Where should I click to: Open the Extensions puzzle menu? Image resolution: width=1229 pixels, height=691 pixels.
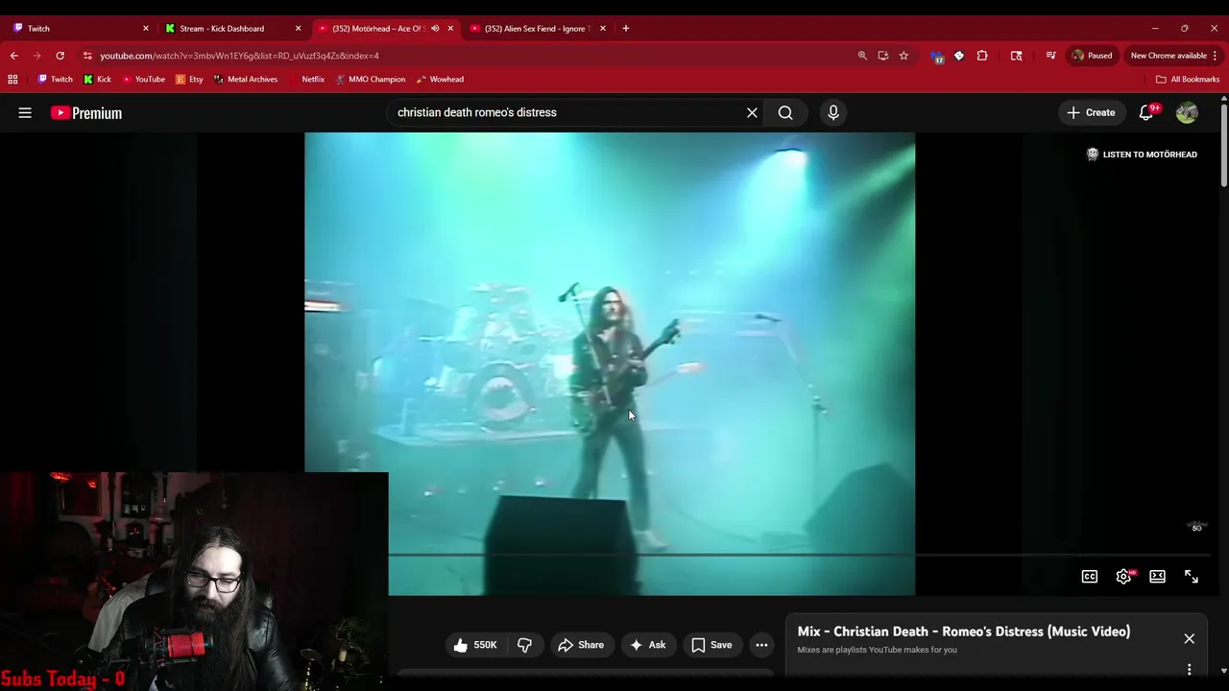point(981,56)
